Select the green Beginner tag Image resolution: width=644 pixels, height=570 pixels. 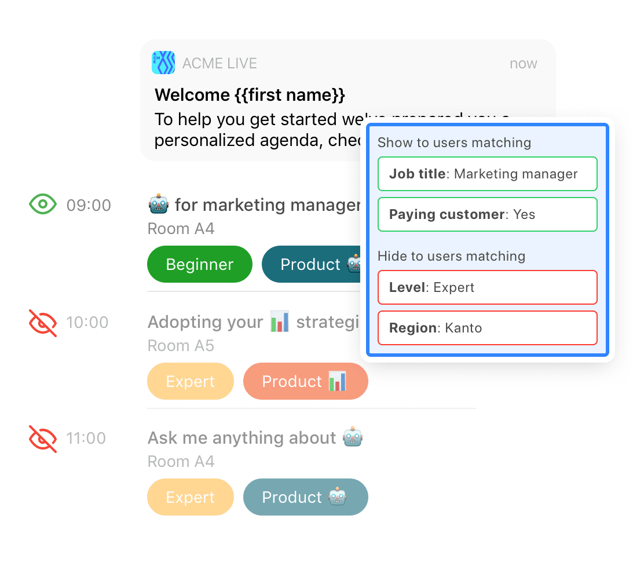(199, 265)
